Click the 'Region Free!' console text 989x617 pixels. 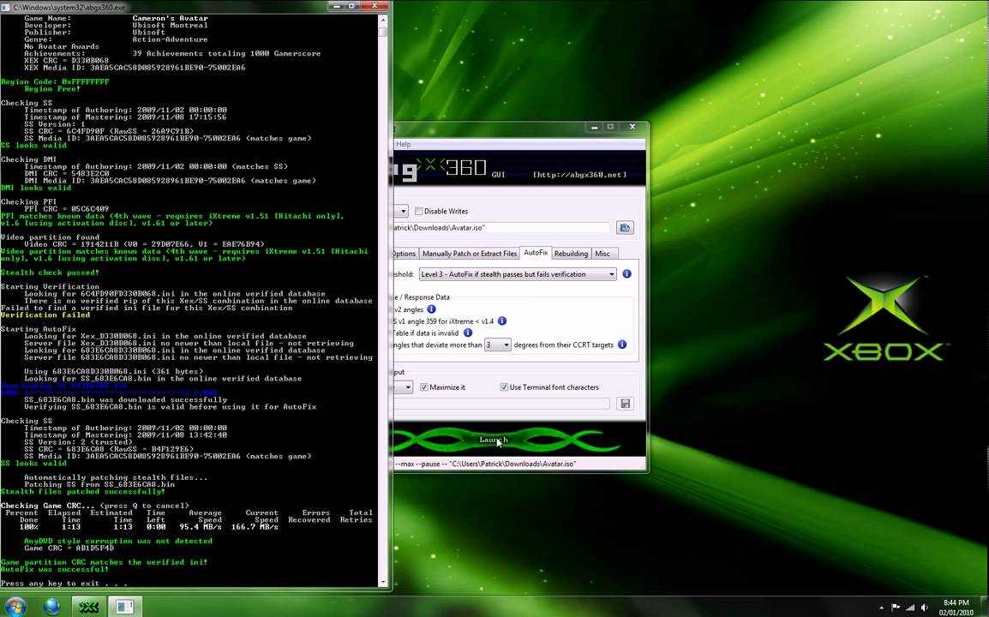coord(52,89)
